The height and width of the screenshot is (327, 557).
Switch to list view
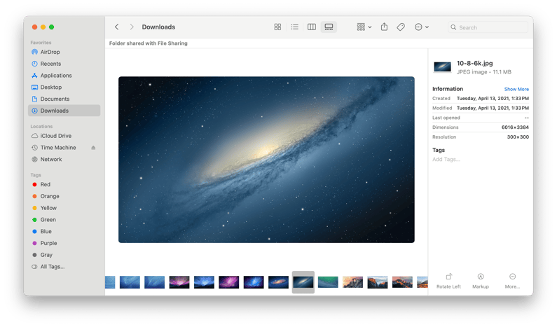[x=294, y=27]
